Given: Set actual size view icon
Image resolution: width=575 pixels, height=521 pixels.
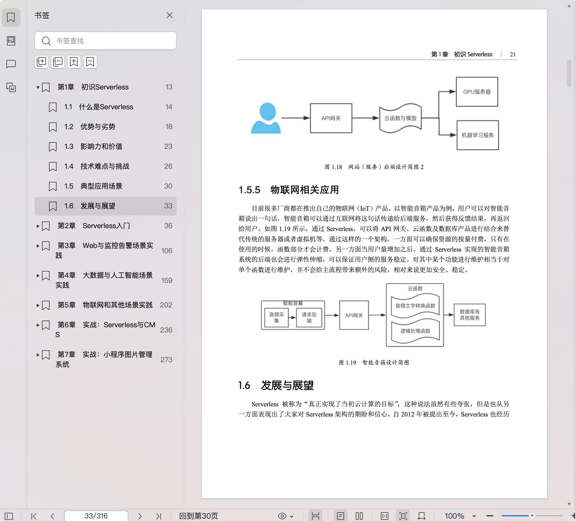Looking at the screenshot, I should click(x=385, y=516).
